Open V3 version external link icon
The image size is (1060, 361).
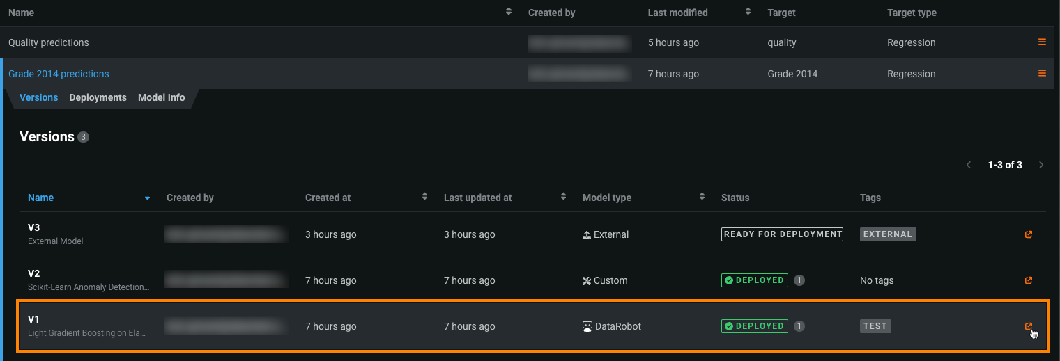1028,234
